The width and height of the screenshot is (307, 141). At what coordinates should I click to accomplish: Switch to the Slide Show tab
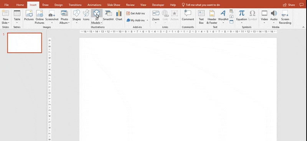pos(114,5)
